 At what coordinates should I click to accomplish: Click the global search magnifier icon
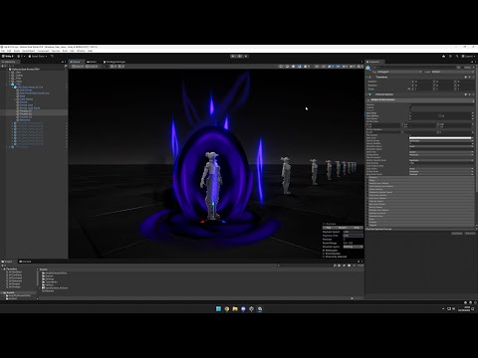coord(457,56)
